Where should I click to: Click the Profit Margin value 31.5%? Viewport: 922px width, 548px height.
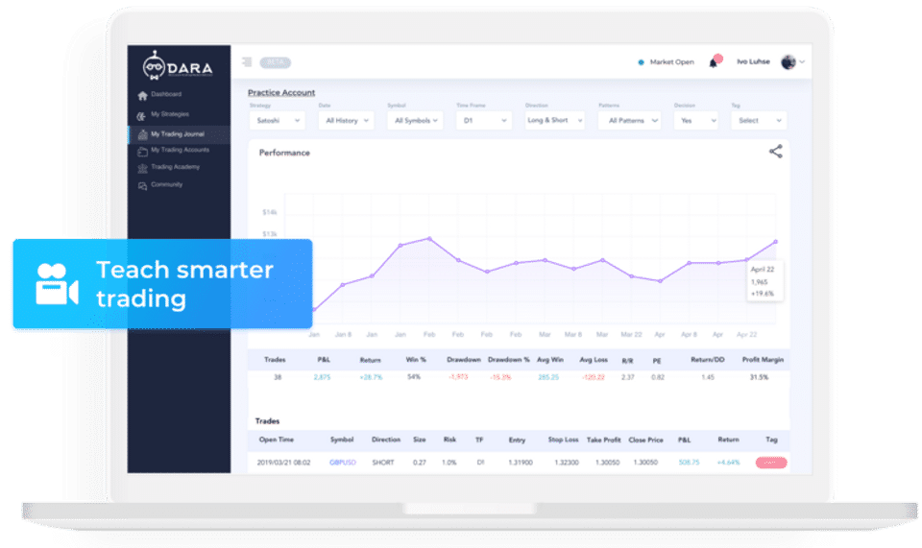tap(759, 377)
